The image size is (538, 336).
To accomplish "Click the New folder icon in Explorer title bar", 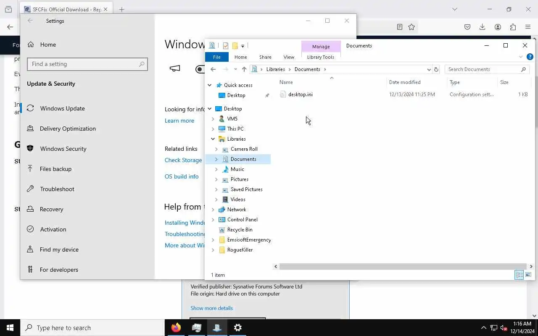I will click(x=235, y=46).
